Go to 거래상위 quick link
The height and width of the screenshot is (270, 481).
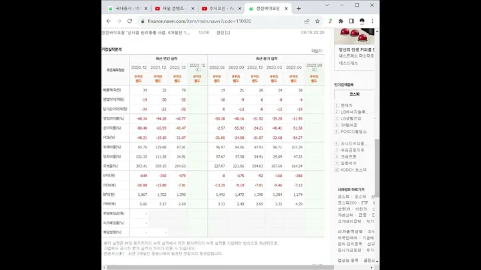click(x=345, y=215)
